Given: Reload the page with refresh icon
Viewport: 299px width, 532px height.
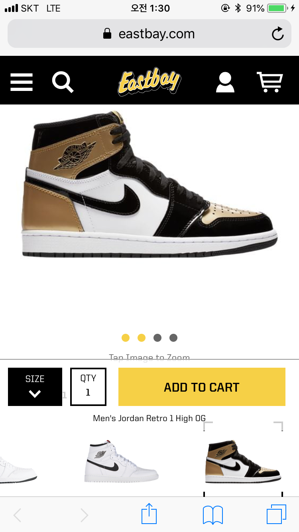Looking at the screenshot, I should click(277, 34).
